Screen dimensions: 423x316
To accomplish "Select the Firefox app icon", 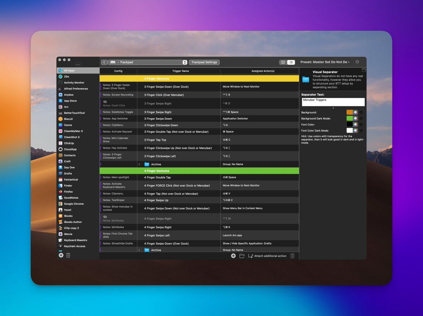I will coord(61,192).
